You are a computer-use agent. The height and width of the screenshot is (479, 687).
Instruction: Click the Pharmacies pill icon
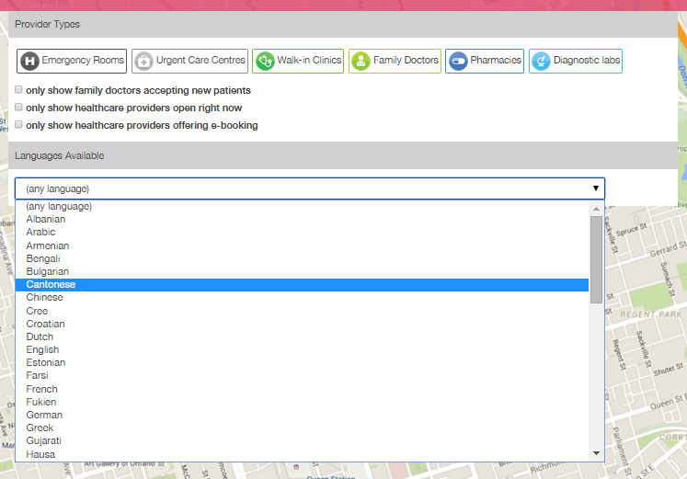point(458,61)
